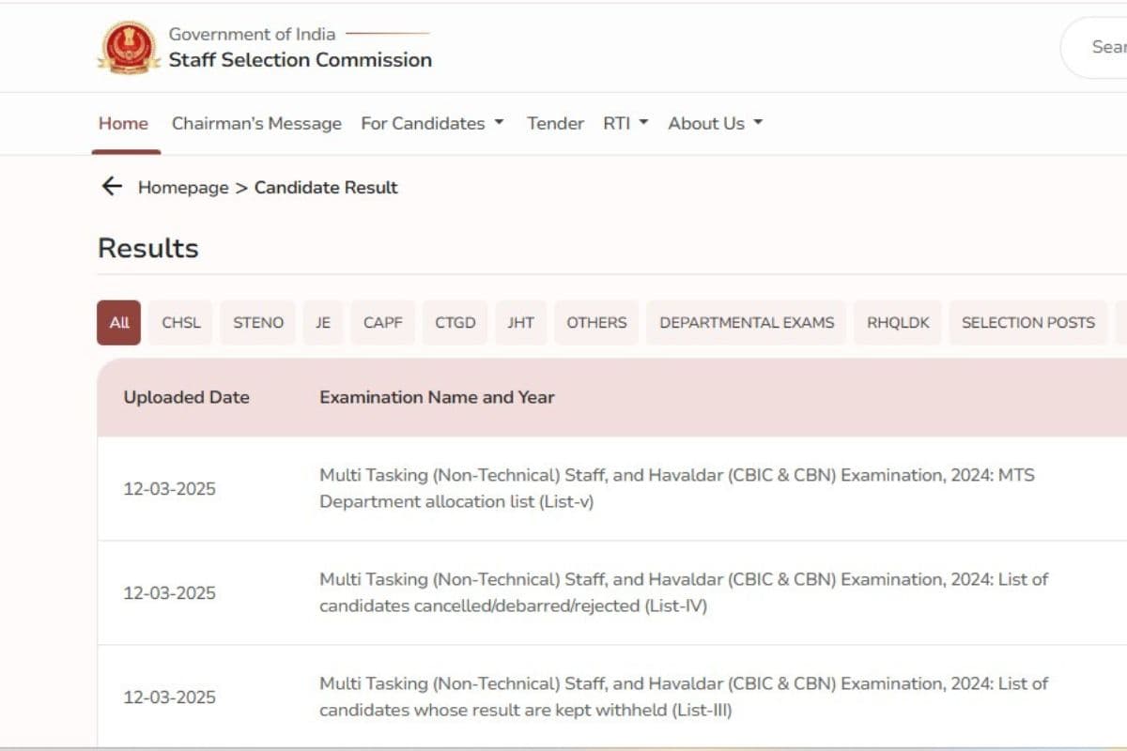Select the SELECTION POSTS tab

coord(1027,322)
